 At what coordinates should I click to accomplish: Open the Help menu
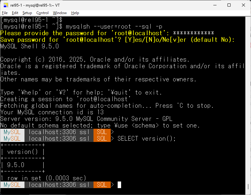(75, 13)
